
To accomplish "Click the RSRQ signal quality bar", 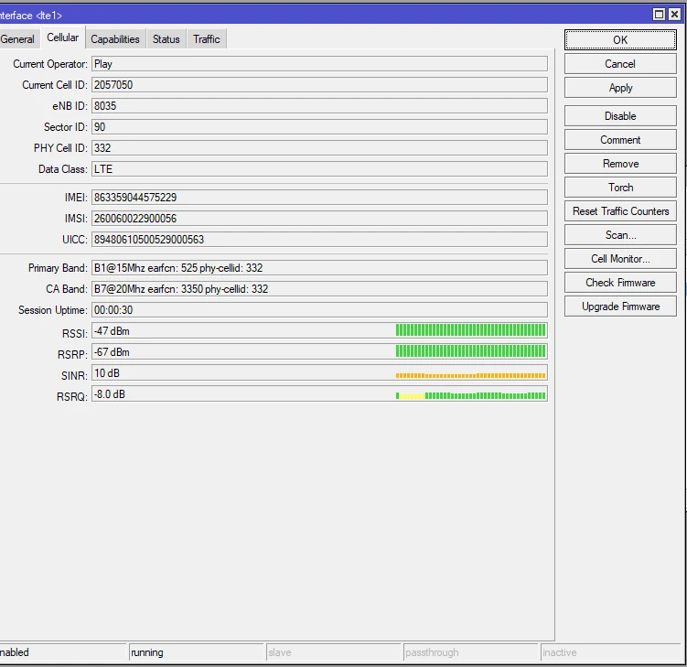I will pyautogui.click(x=470, y=396).
